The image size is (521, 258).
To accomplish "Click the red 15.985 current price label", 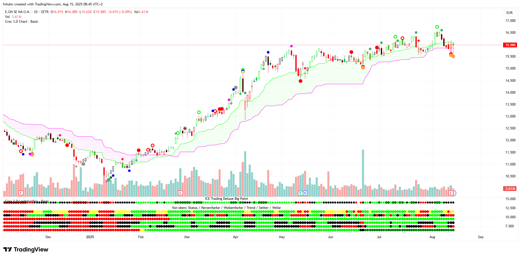I will [x=510, y=45].
